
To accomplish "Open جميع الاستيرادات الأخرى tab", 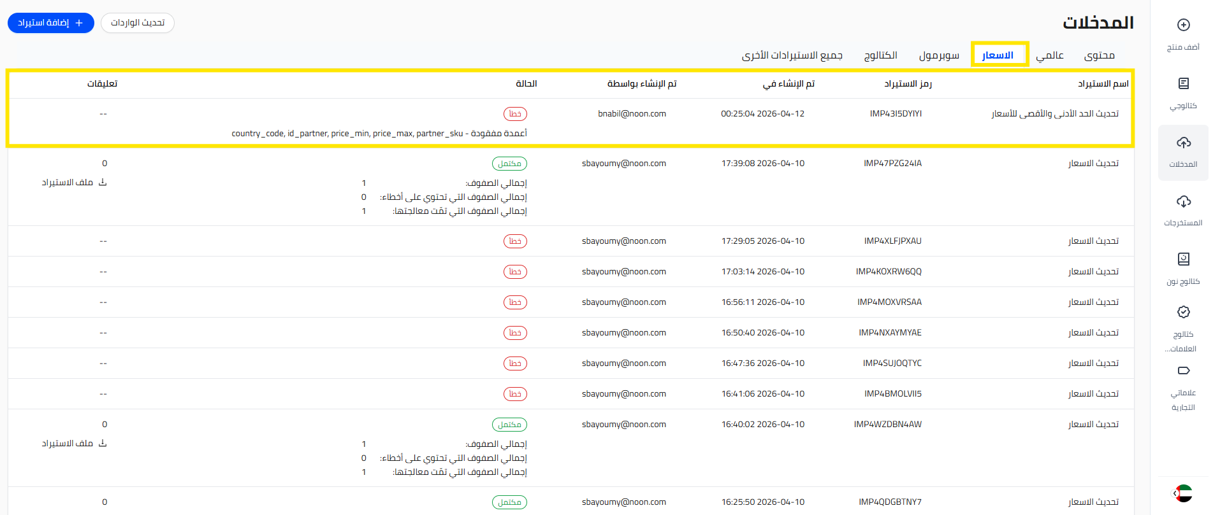I will [792, 55].
